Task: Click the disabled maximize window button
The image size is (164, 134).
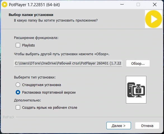Action: 138,4
